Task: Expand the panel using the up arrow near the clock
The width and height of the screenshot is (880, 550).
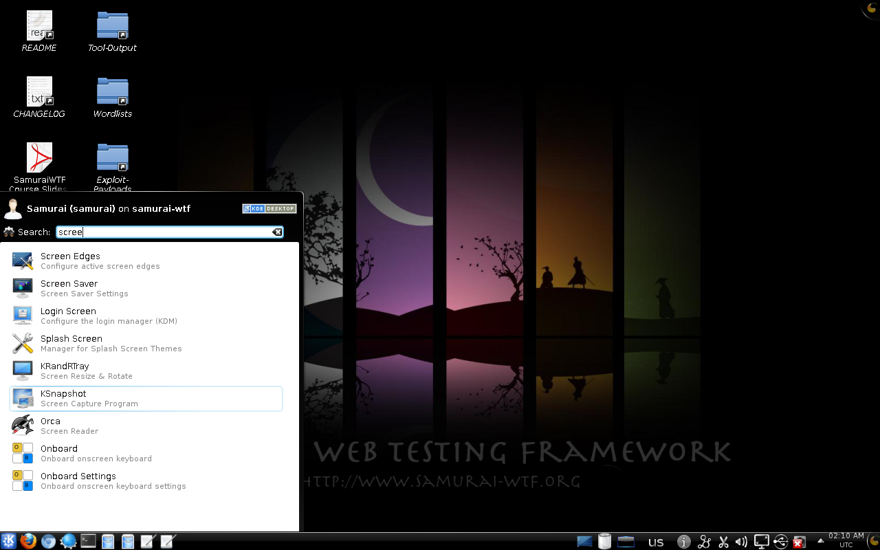Action: [819, 540]
